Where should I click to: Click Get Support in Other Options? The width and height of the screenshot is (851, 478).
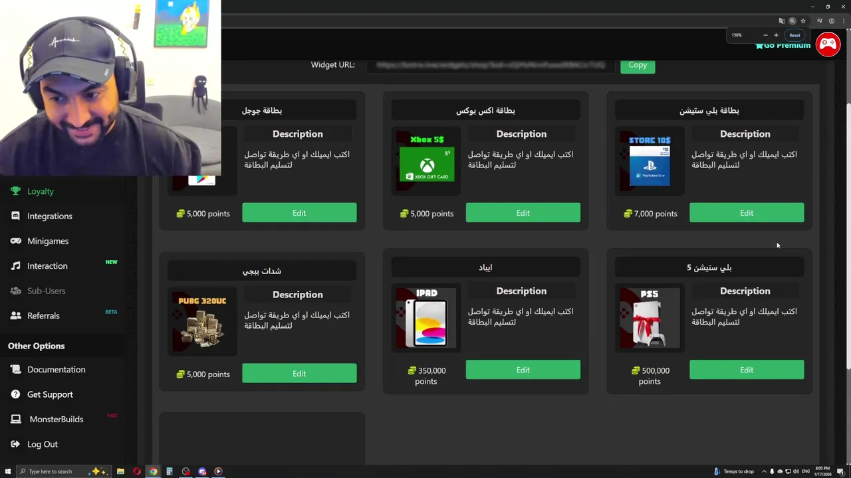tap(50, 394)
